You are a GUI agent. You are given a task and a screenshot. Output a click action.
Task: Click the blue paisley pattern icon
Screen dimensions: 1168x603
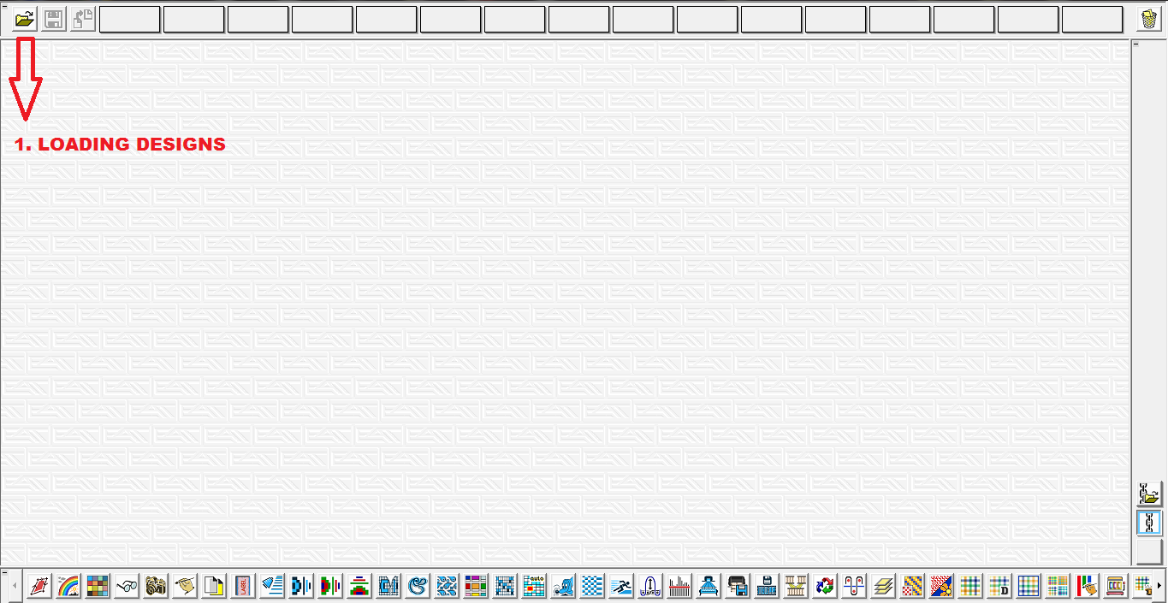pos(447,586)
